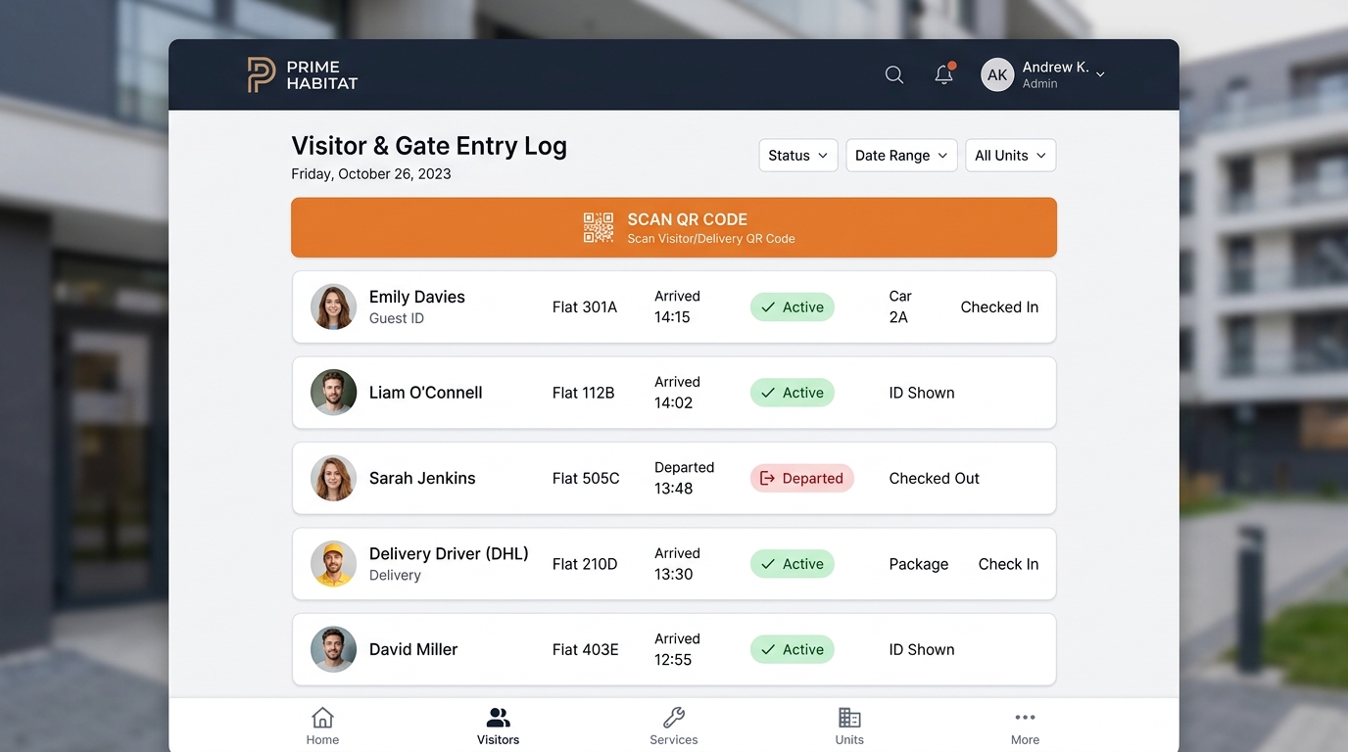Click the Active badge for Liam O'Connell
This screenshot has height=752, width=1348.
click(793, 393)
